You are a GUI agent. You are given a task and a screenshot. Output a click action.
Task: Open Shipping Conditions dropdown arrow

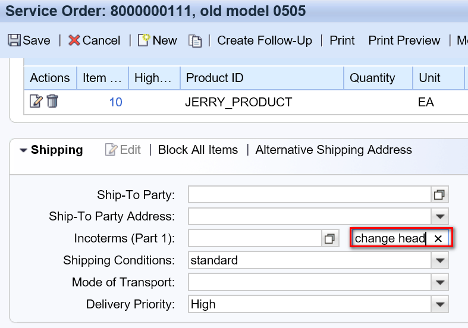click(440, 260)
